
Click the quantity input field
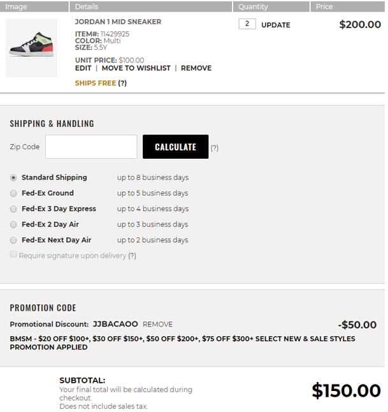[247, 24]
